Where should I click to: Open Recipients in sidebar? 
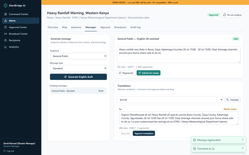click(x=21, y=40)
